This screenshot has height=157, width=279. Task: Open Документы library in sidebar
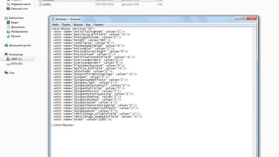click(18, 27)
